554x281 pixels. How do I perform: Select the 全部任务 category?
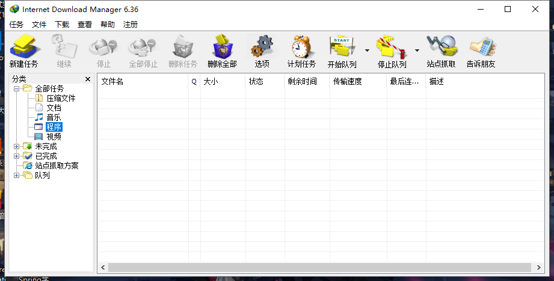49,88
